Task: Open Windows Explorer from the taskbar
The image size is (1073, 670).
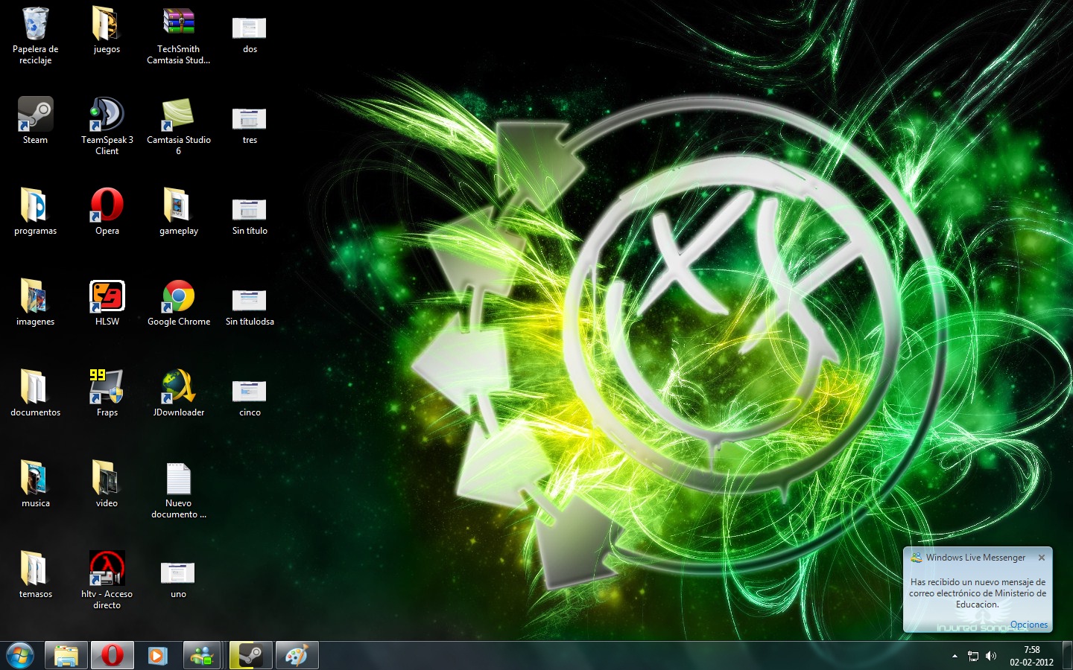Action: point(66,656)
